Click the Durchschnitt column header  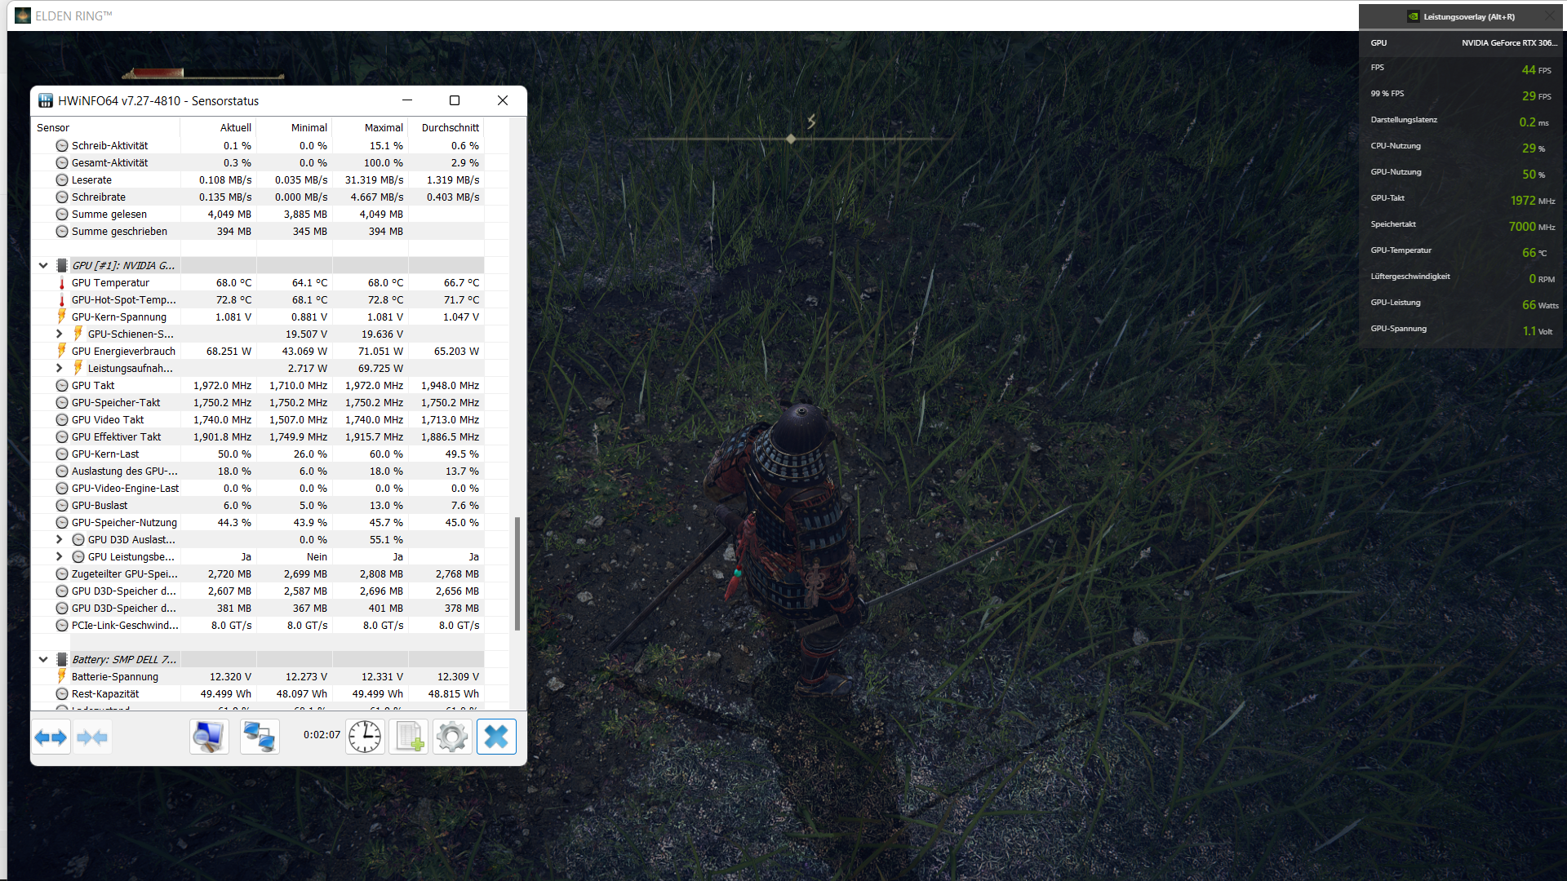(x=450, y=127)
